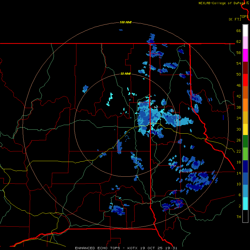250x250 pixels.
Task: Click the '34' legend label
Action: click(239, 118)
